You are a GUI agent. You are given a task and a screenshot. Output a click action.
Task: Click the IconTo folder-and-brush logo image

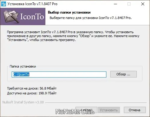click(x=11, y=16)
